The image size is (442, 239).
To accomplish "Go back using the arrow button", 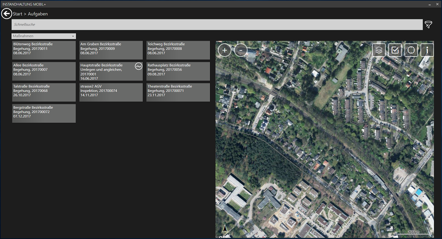I will [x=6, y=14].
